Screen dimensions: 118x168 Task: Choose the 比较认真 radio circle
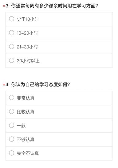click(11, 111)
